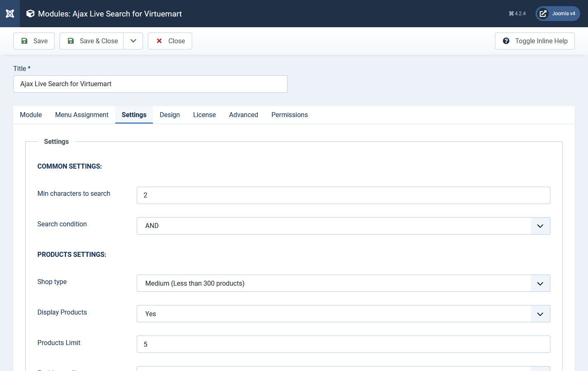Expand the save options dropdown arrow
Screen dimensions: 588x371
133,41
